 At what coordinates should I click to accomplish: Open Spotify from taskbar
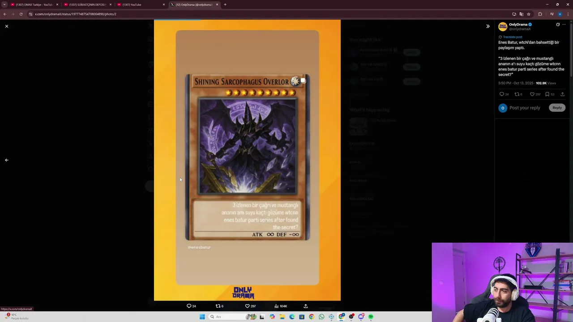371,317
